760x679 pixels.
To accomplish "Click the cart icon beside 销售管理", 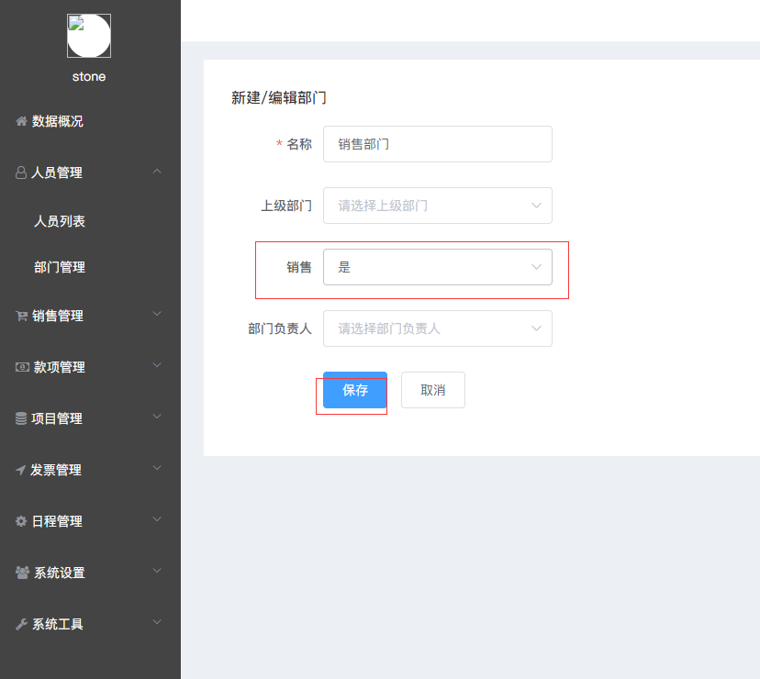I will tap(21, 316).
